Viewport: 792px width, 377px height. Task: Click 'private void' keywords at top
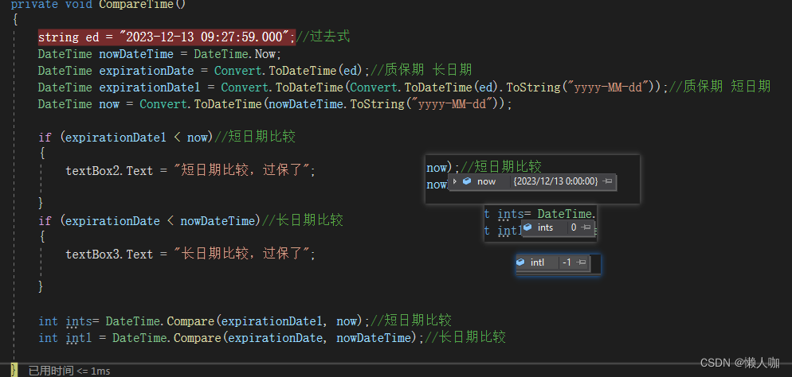click(52, 5)
